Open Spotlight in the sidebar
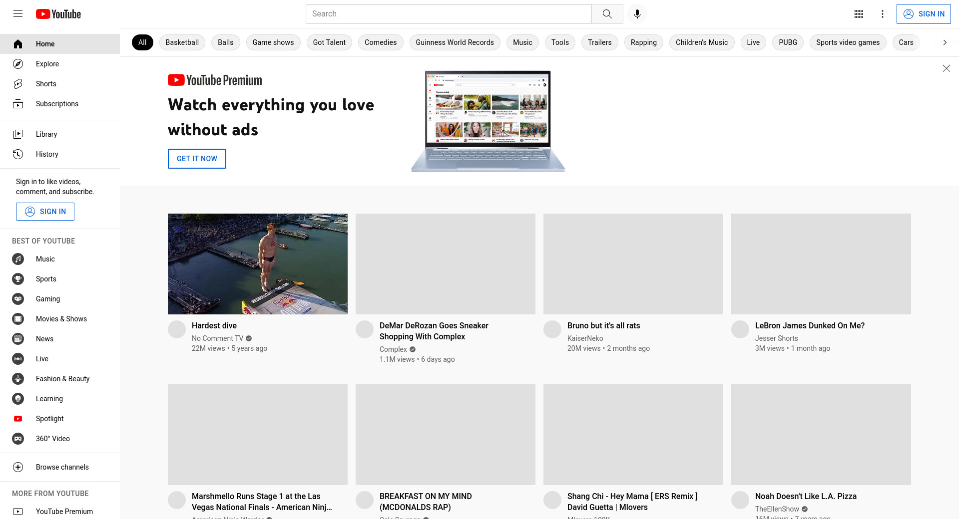The width and height of the screenshot is (959, 519). (60, 419)
